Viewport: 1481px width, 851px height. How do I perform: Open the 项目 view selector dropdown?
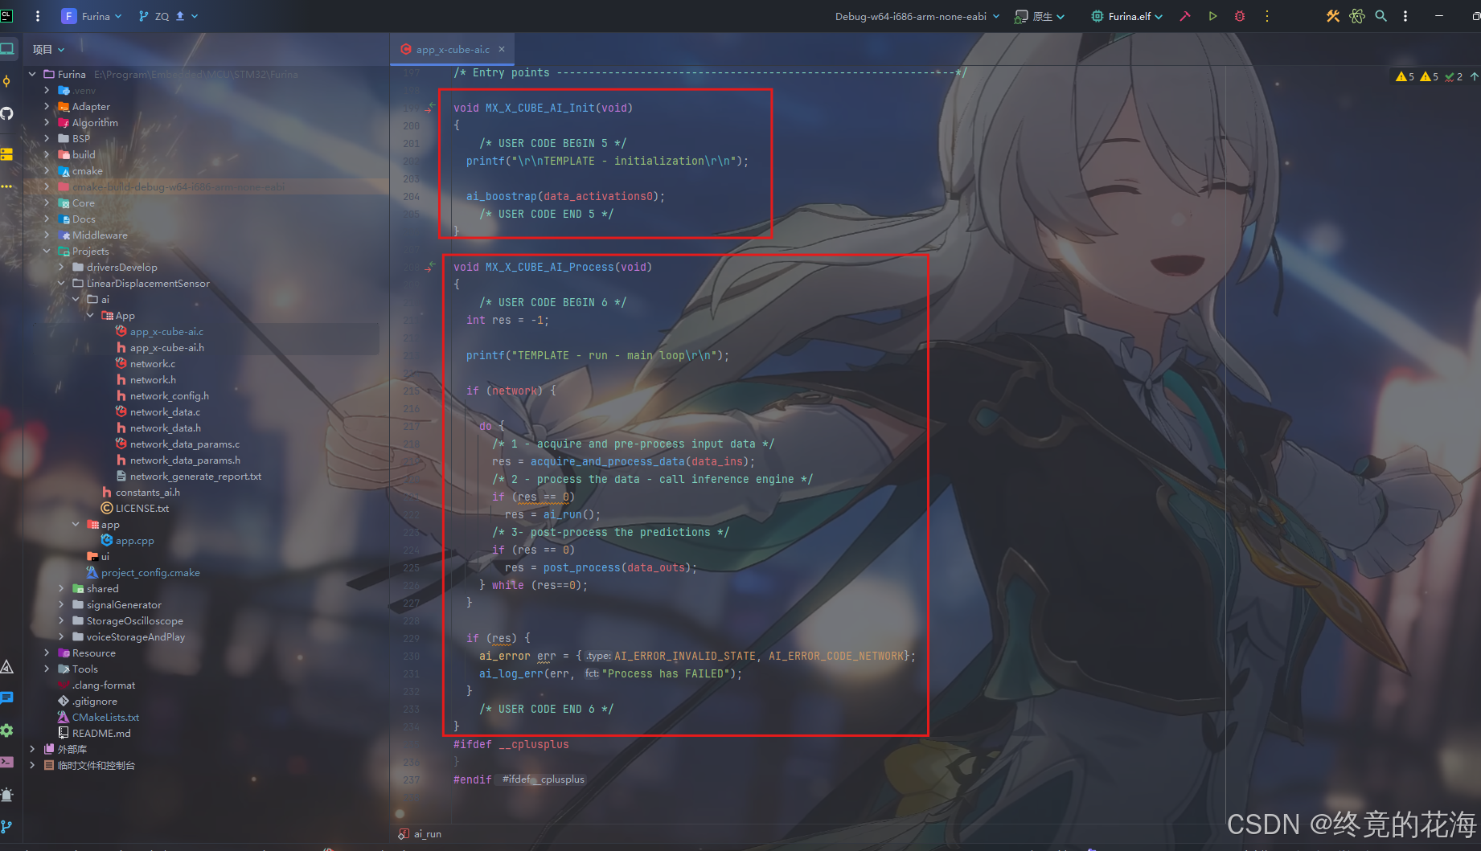tap(48, 50)
